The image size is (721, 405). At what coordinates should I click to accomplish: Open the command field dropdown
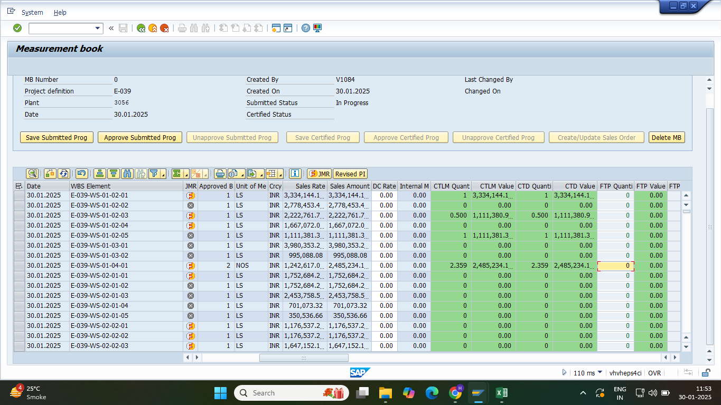98,29
